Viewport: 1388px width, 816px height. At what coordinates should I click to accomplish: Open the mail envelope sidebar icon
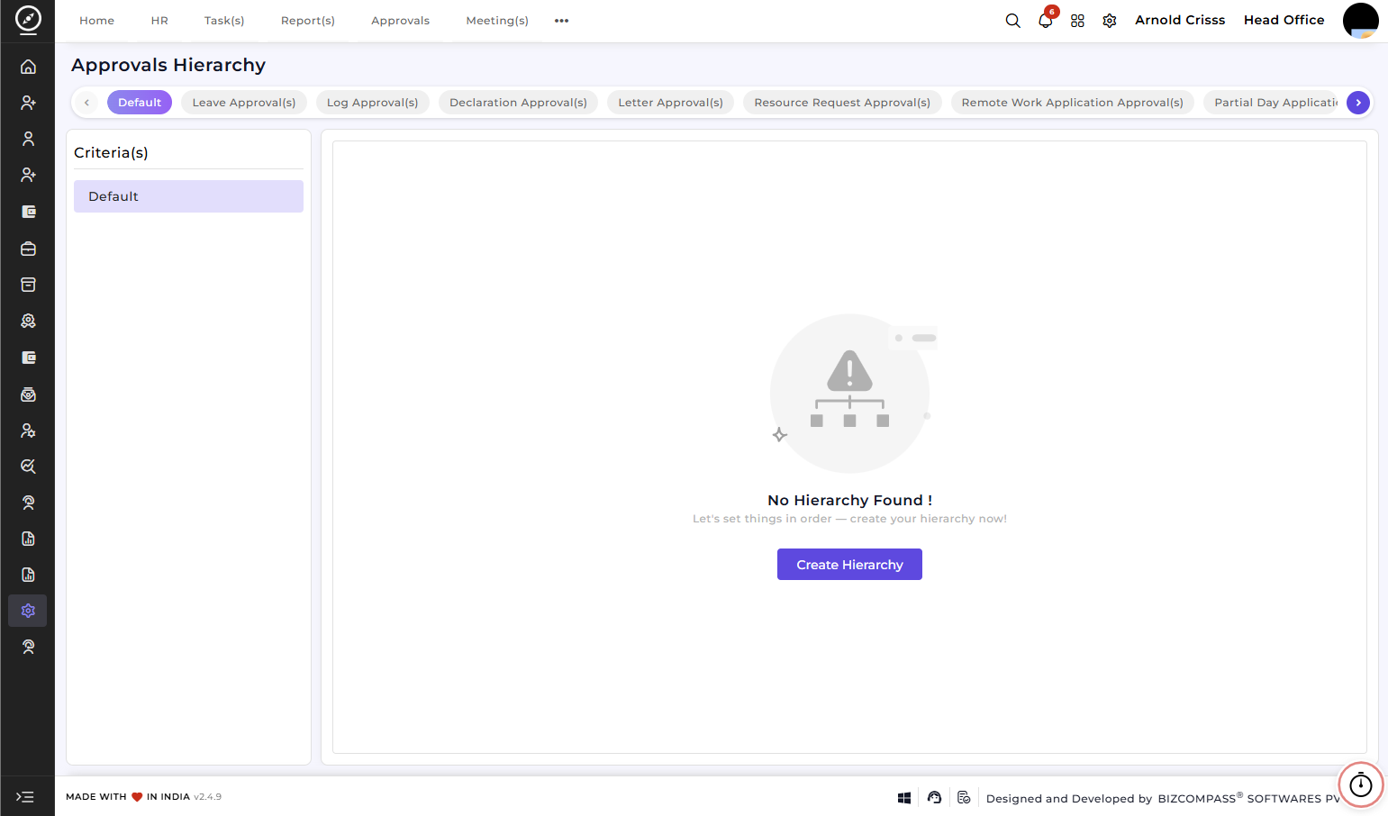28,394
